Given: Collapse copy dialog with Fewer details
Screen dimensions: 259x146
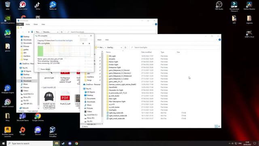Looking at the screenshot, I should (44, 69).
